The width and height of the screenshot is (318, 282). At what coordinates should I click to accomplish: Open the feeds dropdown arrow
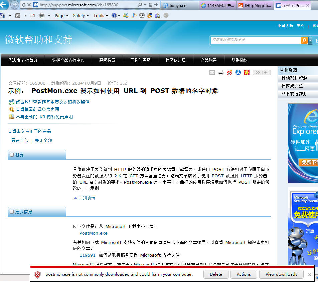click(x=25, y=16)
